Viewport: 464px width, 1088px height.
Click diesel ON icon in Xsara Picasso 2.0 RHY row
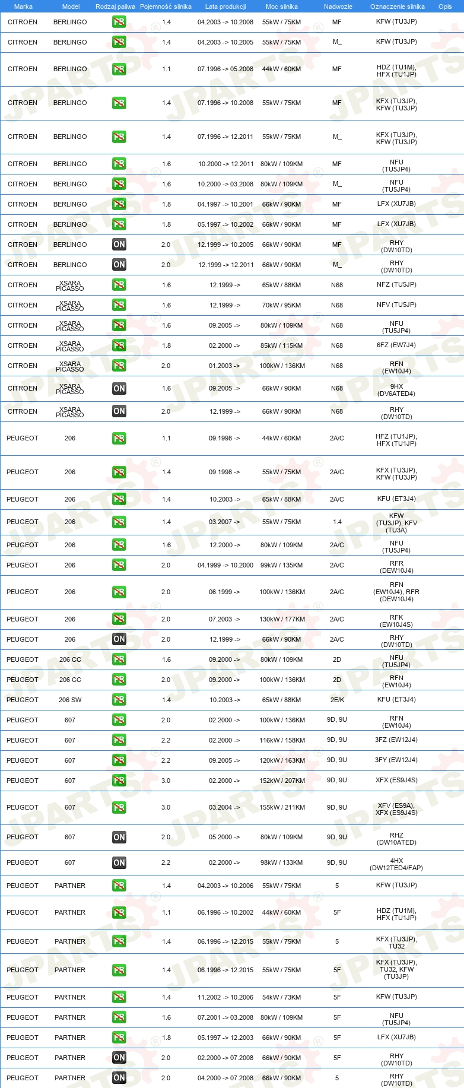point(119,411)
